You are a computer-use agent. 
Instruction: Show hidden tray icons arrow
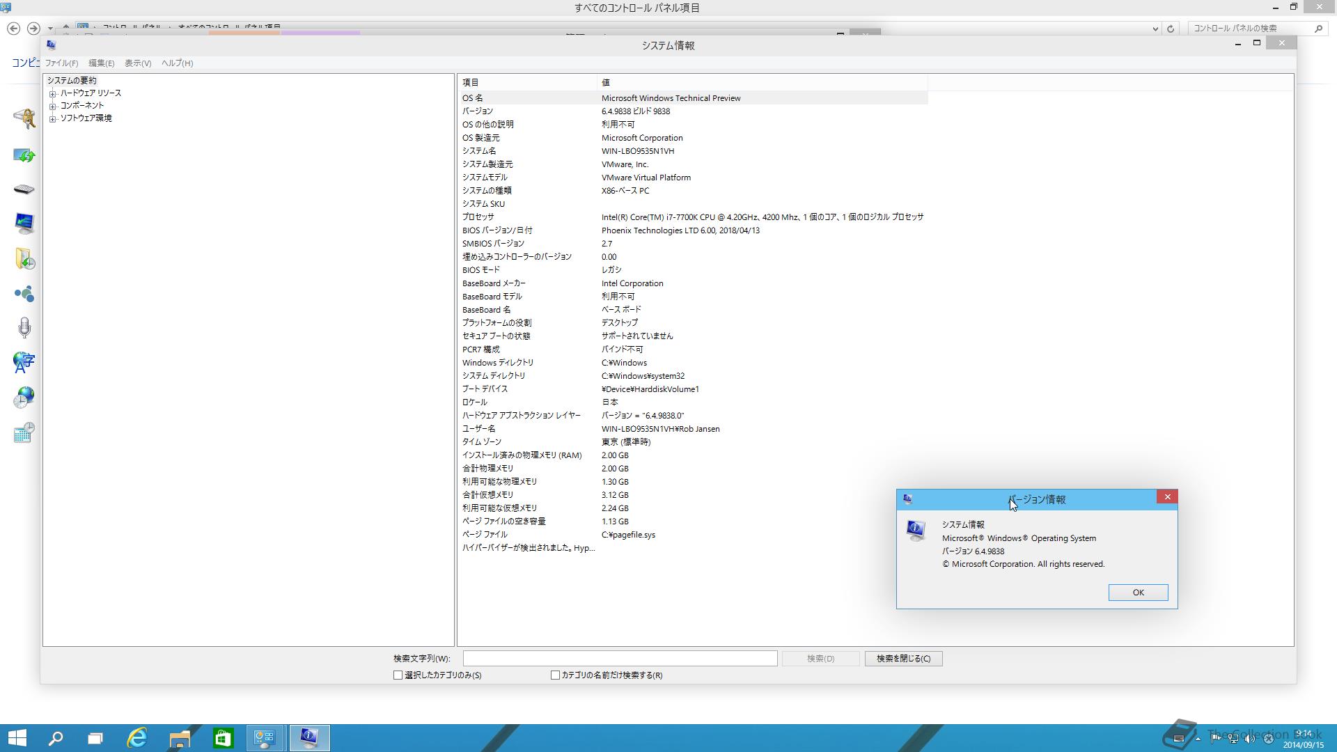click(x=1198, y=739)
